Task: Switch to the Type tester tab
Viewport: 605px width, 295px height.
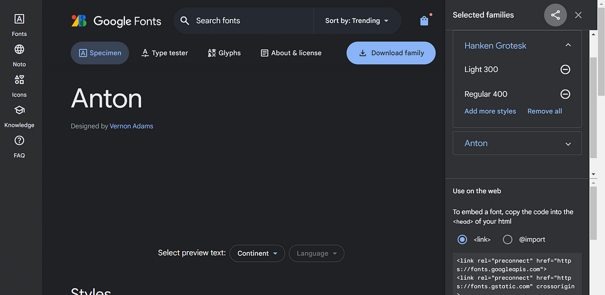Action: click(165, 53)
